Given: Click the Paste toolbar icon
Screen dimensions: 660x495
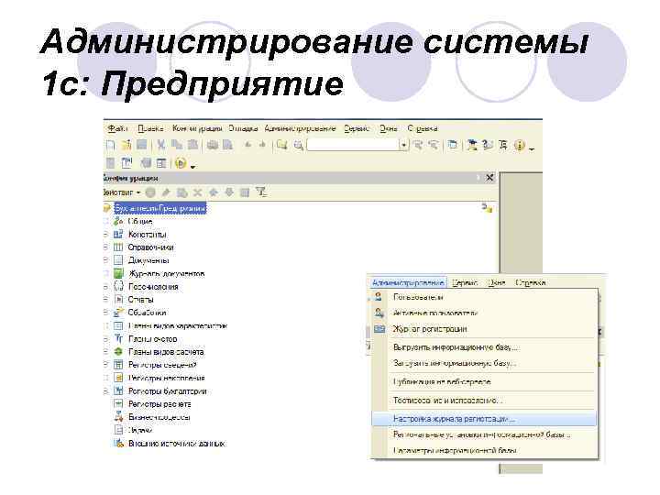Looking at the screenshot, I should point(192,145).
